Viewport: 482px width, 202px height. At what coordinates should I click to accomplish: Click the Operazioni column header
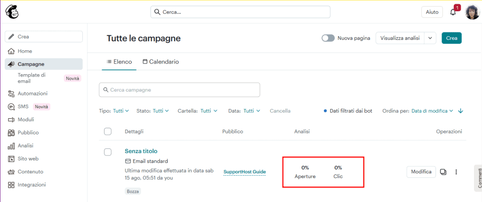pyautogui.click(x=449, y=132)
